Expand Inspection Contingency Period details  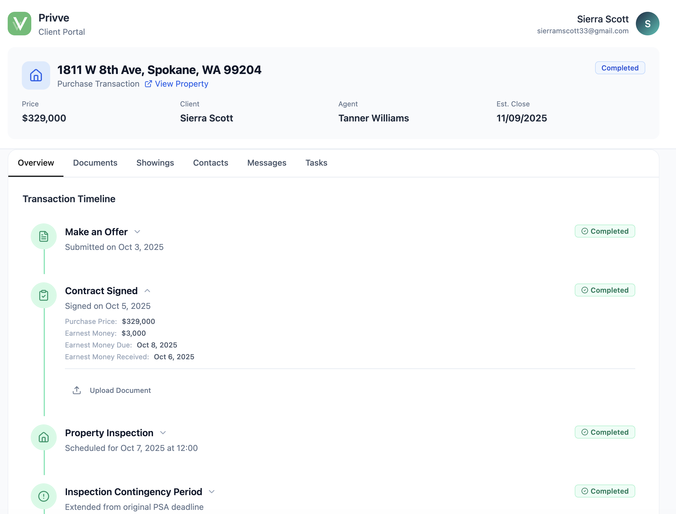[x=212, y=492]
